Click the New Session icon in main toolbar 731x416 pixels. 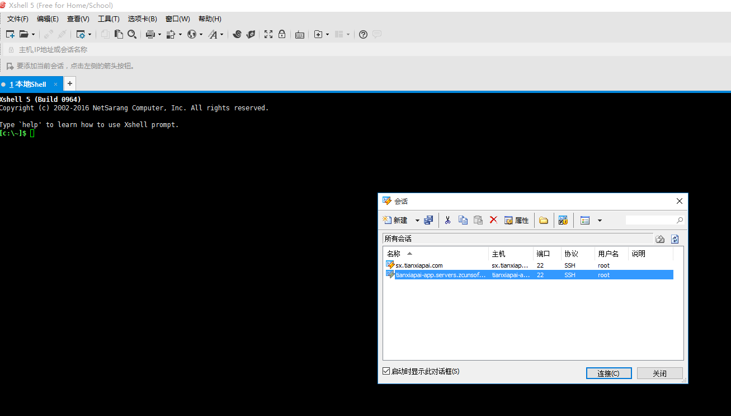(x=10, y=34)
